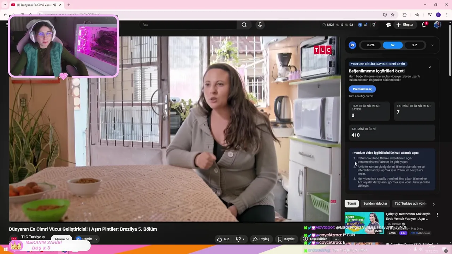Open the Windows Start menu

(x=5, y=249)
